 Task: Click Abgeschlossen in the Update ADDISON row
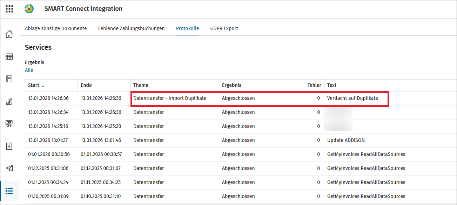[238, 141]
